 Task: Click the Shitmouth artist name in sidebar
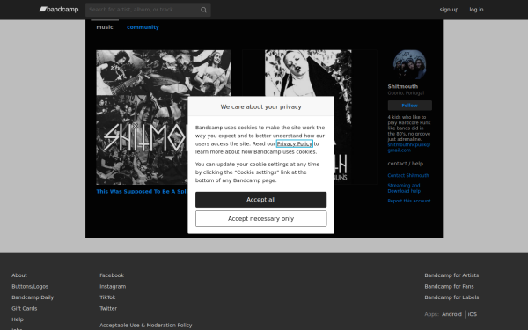click(403, 86)
